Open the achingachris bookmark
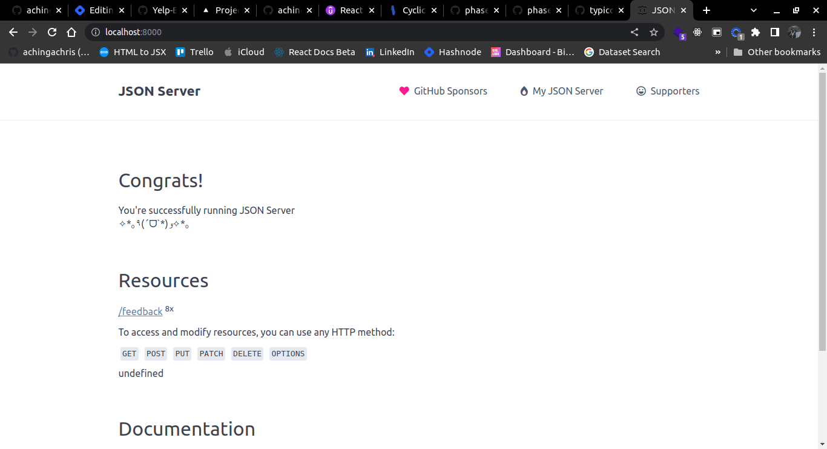827x449 pixels. point(49,52)
